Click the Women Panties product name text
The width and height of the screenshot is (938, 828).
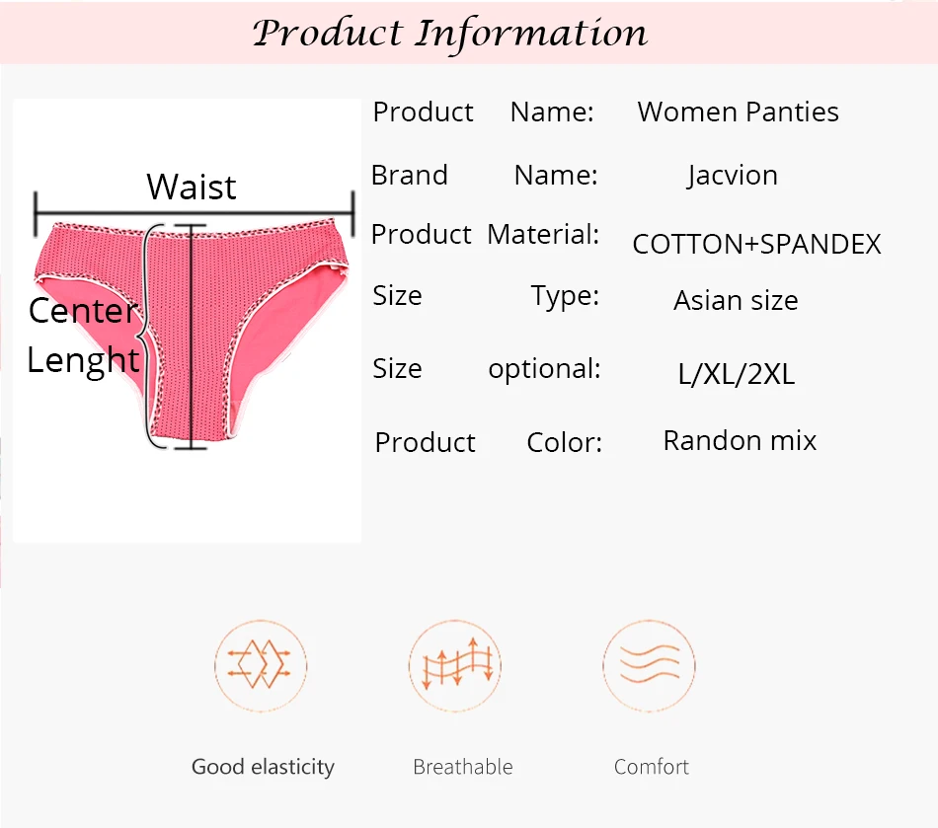click(x=739, y=112)
